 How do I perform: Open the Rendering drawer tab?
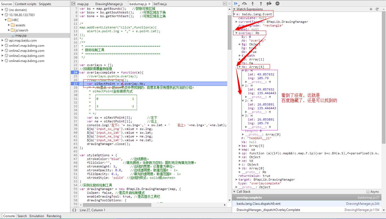pos(54,216)
